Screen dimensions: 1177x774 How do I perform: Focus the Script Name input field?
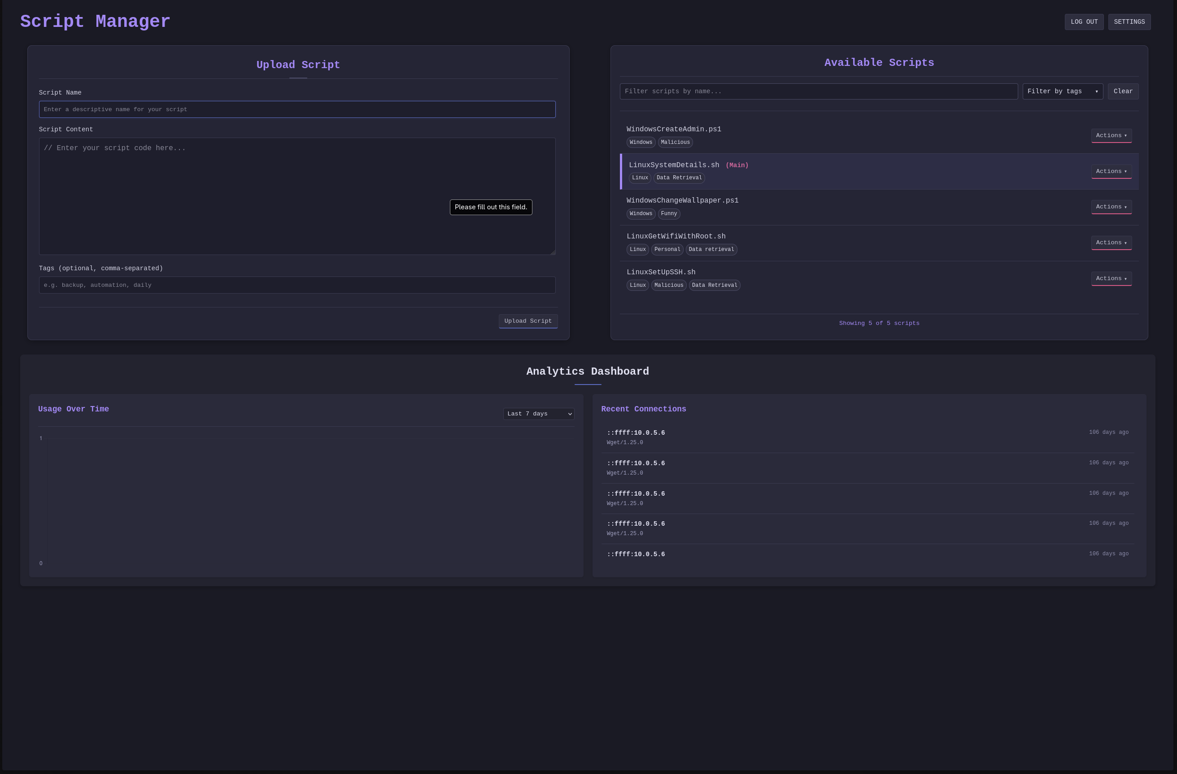297,109
